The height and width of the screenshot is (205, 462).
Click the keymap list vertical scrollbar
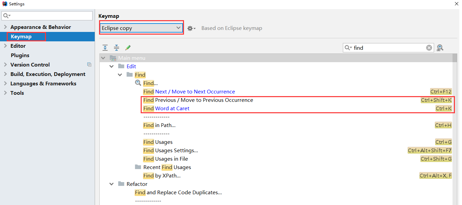(455, 129)
